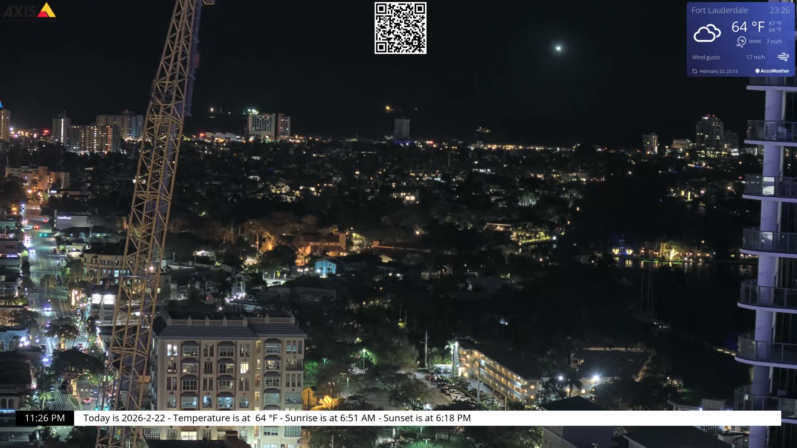Click the 17 mi/h gust value
The width and height of the screenshot is (797, 448).
[755, 57]
